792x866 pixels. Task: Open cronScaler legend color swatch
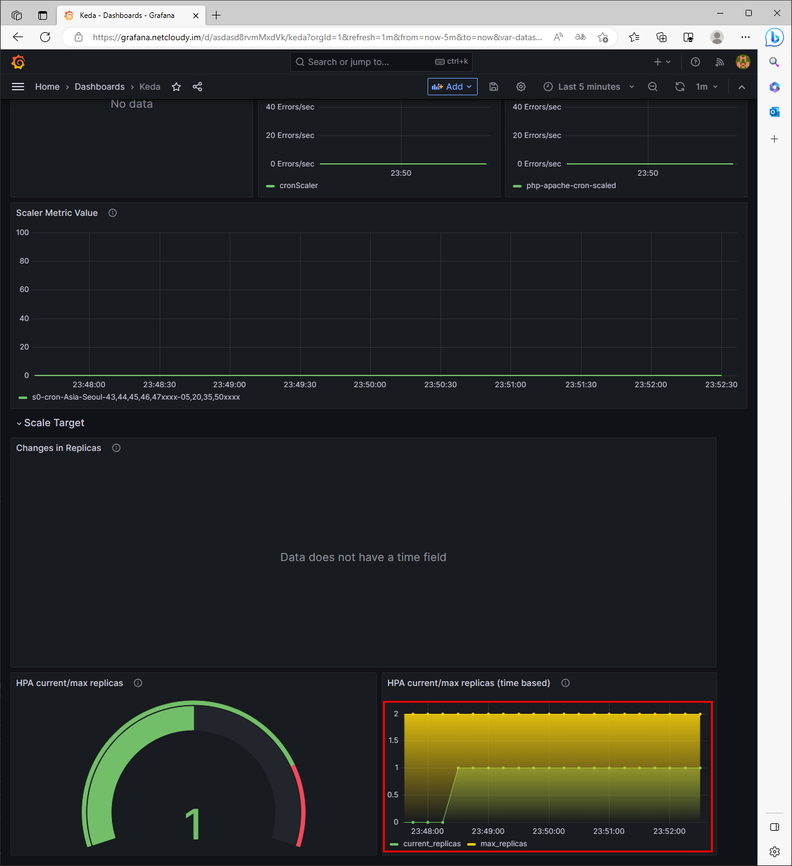click(x=270, y=186)
